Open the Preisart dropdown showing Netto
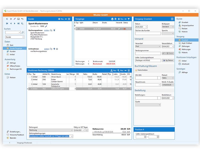Viewport: 200px width, 154px height. click(x=172, y=78)
